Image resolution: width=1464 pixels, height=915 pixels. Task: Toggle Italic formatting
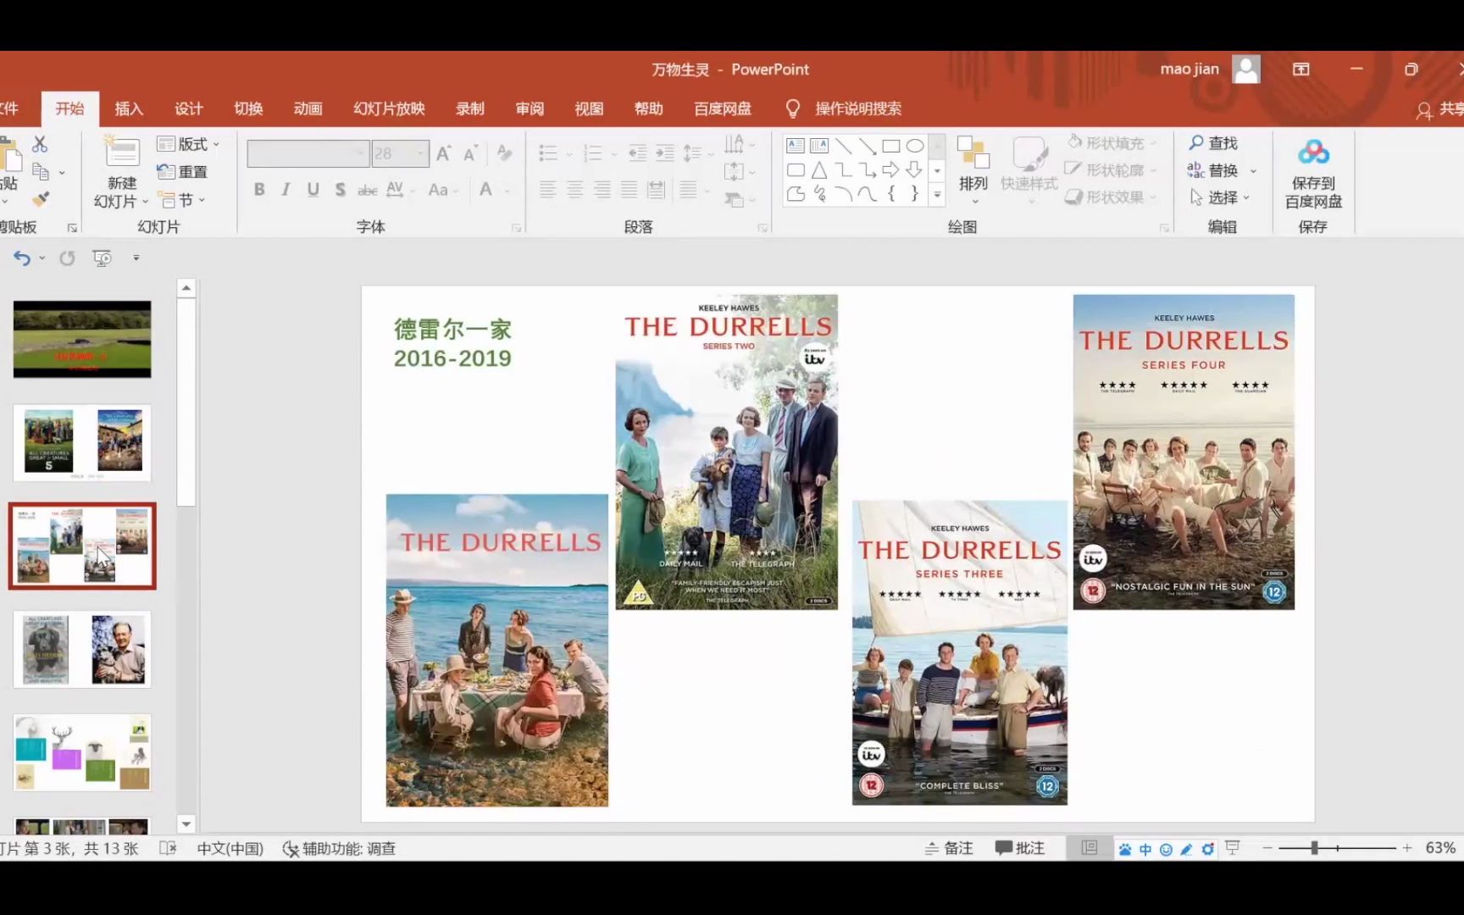[286, 190]
